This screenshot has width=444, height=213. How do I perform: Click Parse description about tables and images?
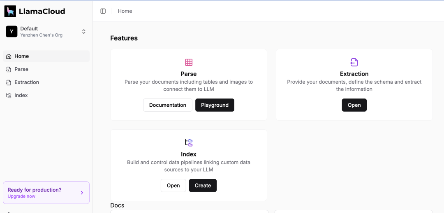coord(189,86)
